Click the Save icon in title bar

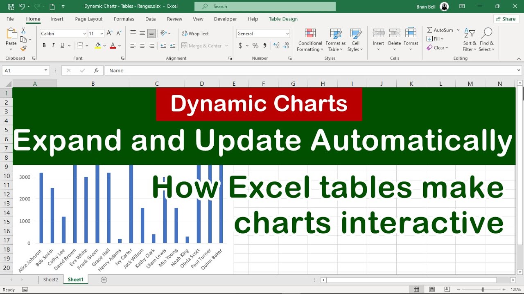(11, 7)
